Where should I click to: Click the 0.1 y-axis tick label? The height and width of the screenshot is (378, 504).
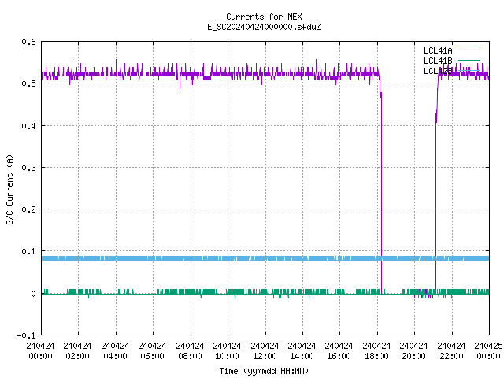tap(28, 251)
